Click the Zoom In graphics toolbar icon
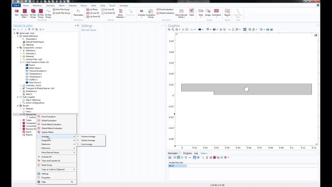This screenshot has height=187, width=332. point(169,30)
